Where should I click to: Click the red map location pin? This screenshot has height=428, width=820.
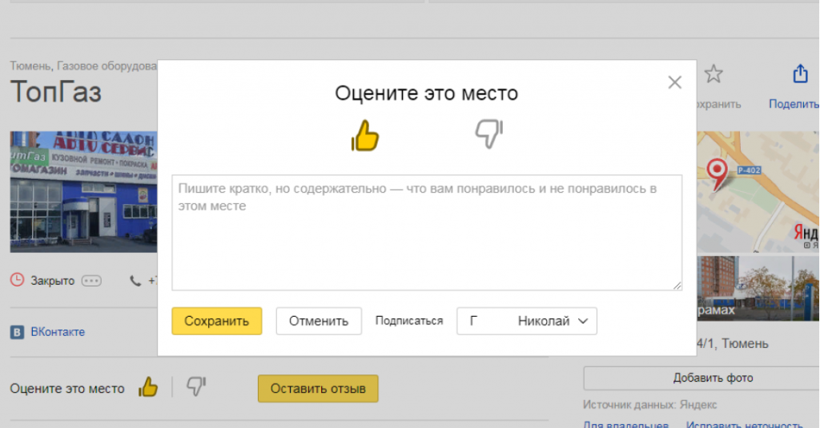coord(717,174)
